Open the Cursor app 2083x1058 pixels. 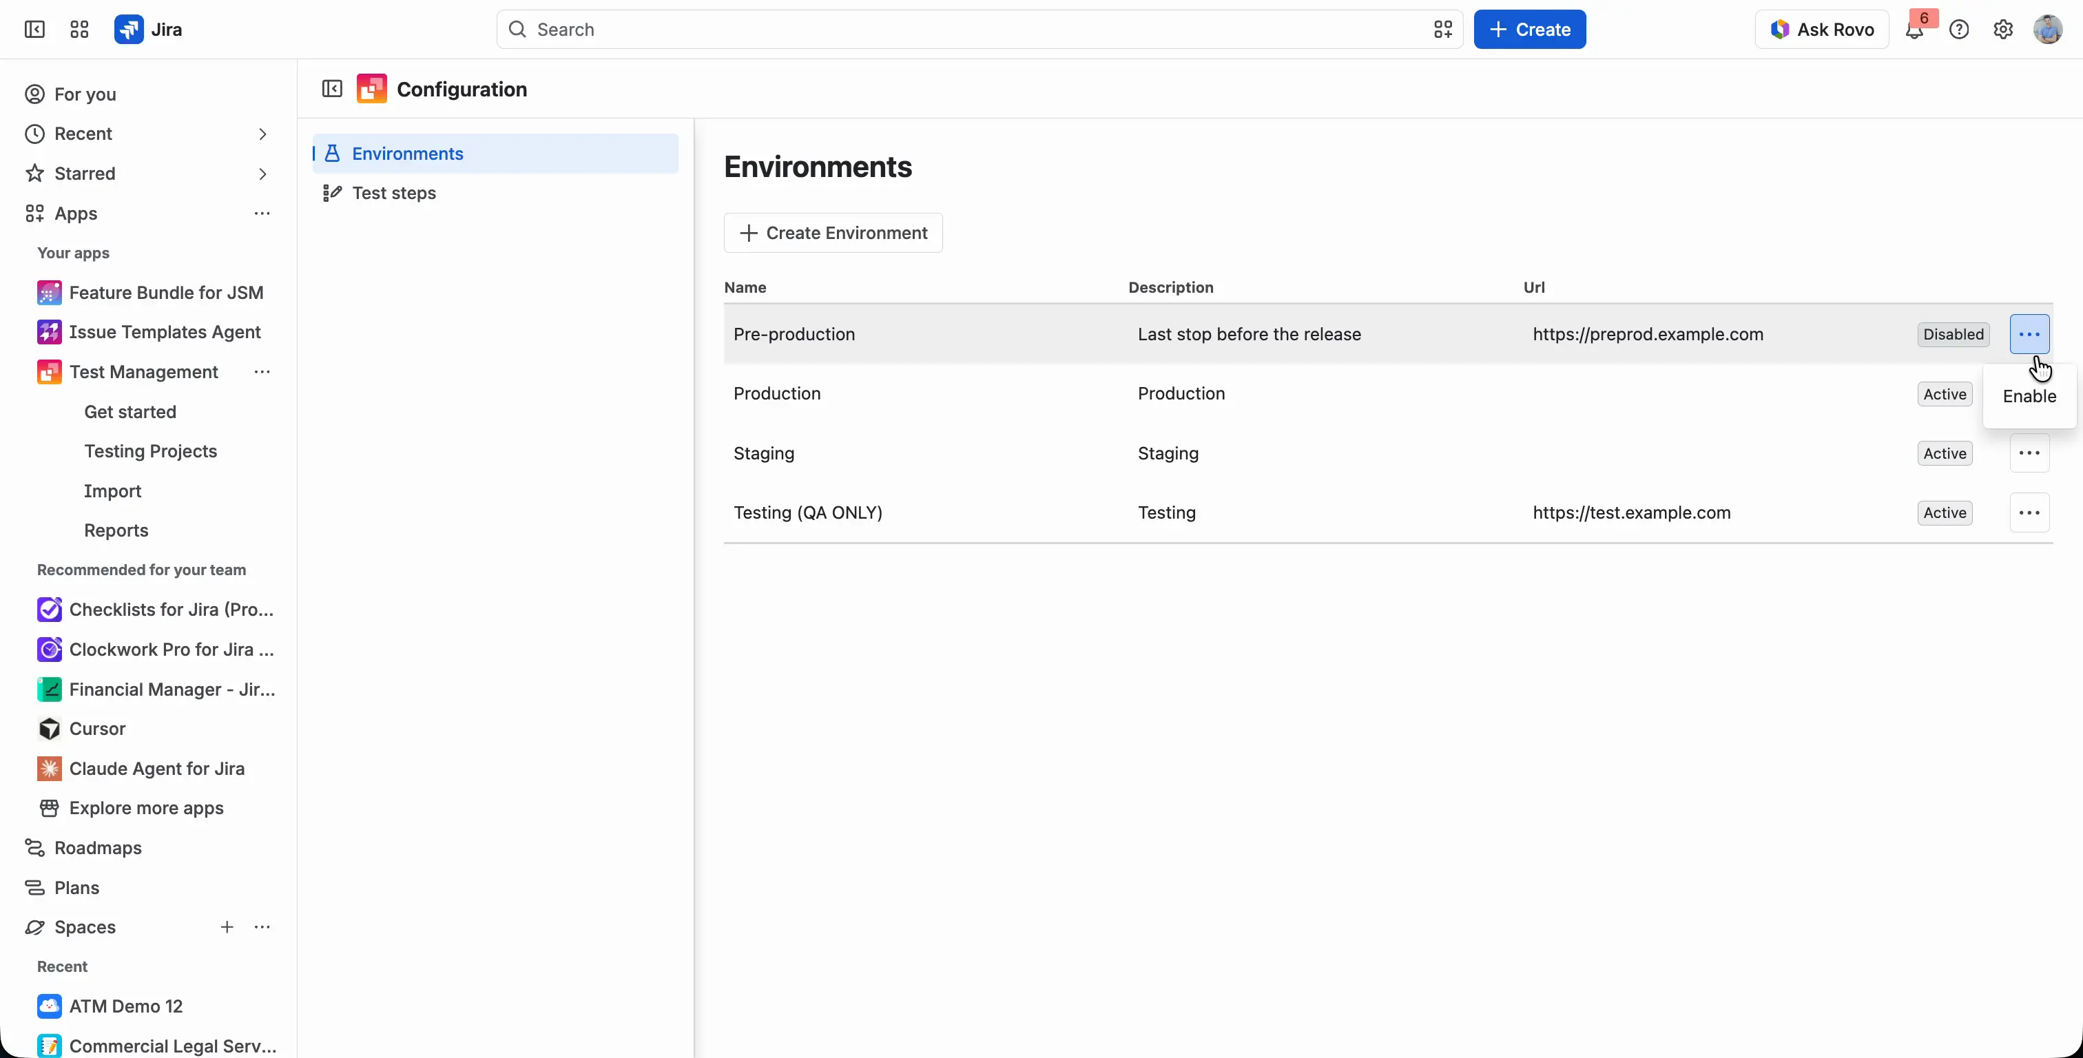tap(81, 729)
